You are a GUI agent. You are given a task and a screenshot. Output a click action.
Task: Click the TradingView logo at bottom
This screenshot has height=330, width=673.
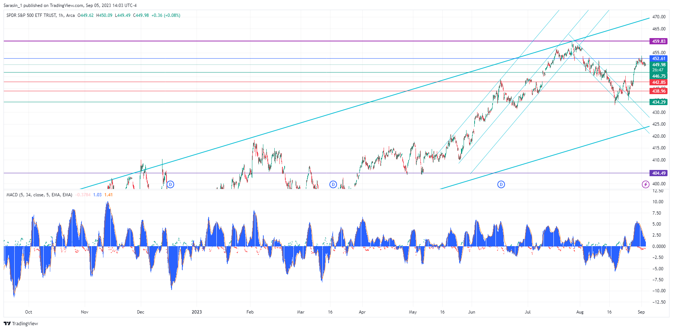tap(21, 323)
